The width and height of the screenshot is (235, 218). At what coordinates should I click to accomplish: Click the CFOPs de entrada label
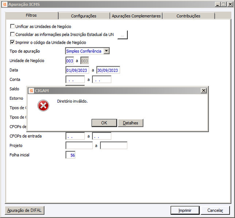coord(26,136)
